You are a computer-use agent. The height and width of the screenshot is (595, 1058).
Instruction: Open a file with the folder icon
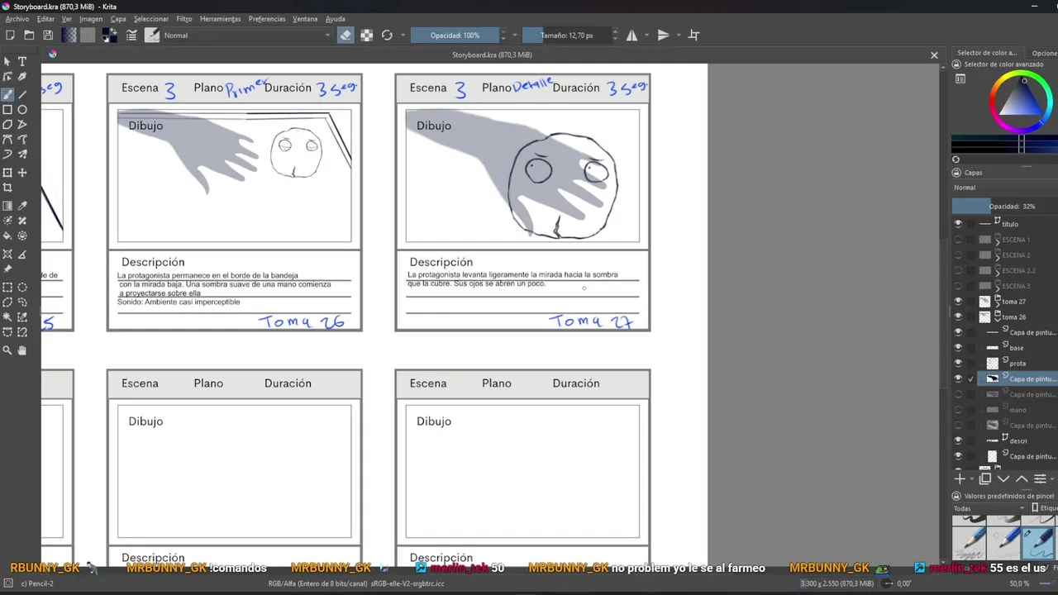(x=29, y=35)
